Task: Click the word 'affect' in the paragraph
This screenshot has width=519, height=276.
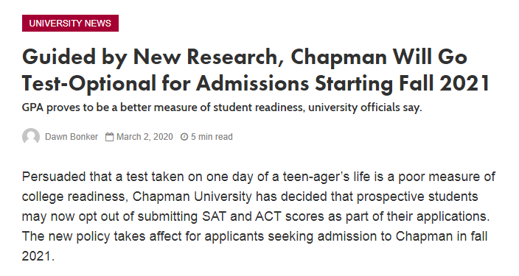Action: pyautogui.click(x=165, y=236)
